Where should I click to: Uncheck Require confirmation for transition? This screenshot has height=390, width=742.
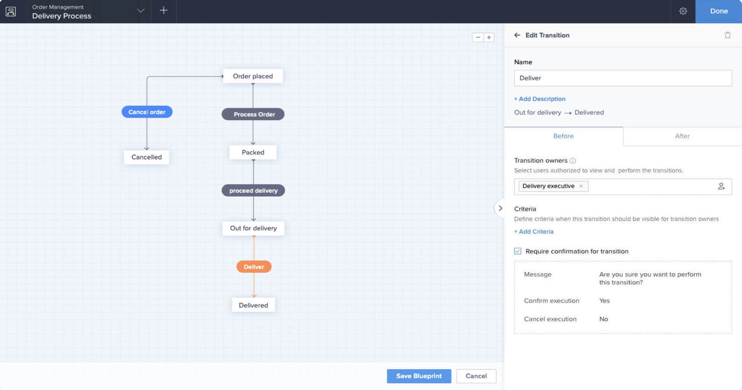click(x=518, y=251)
